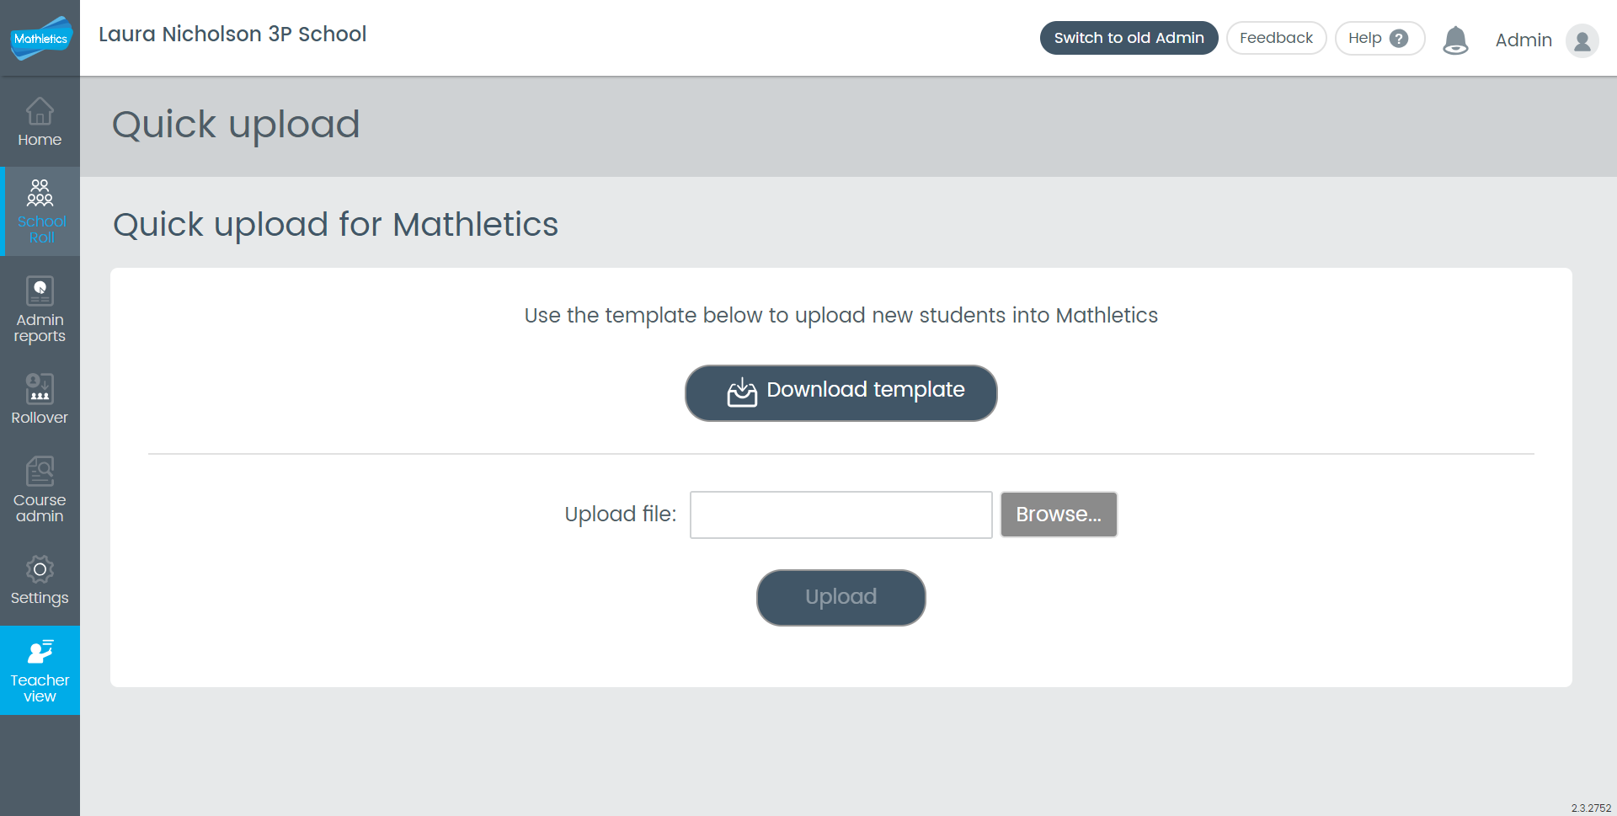Click the Mathletics logo
The width and height of the screenshot is (1617, 816).
40,39
